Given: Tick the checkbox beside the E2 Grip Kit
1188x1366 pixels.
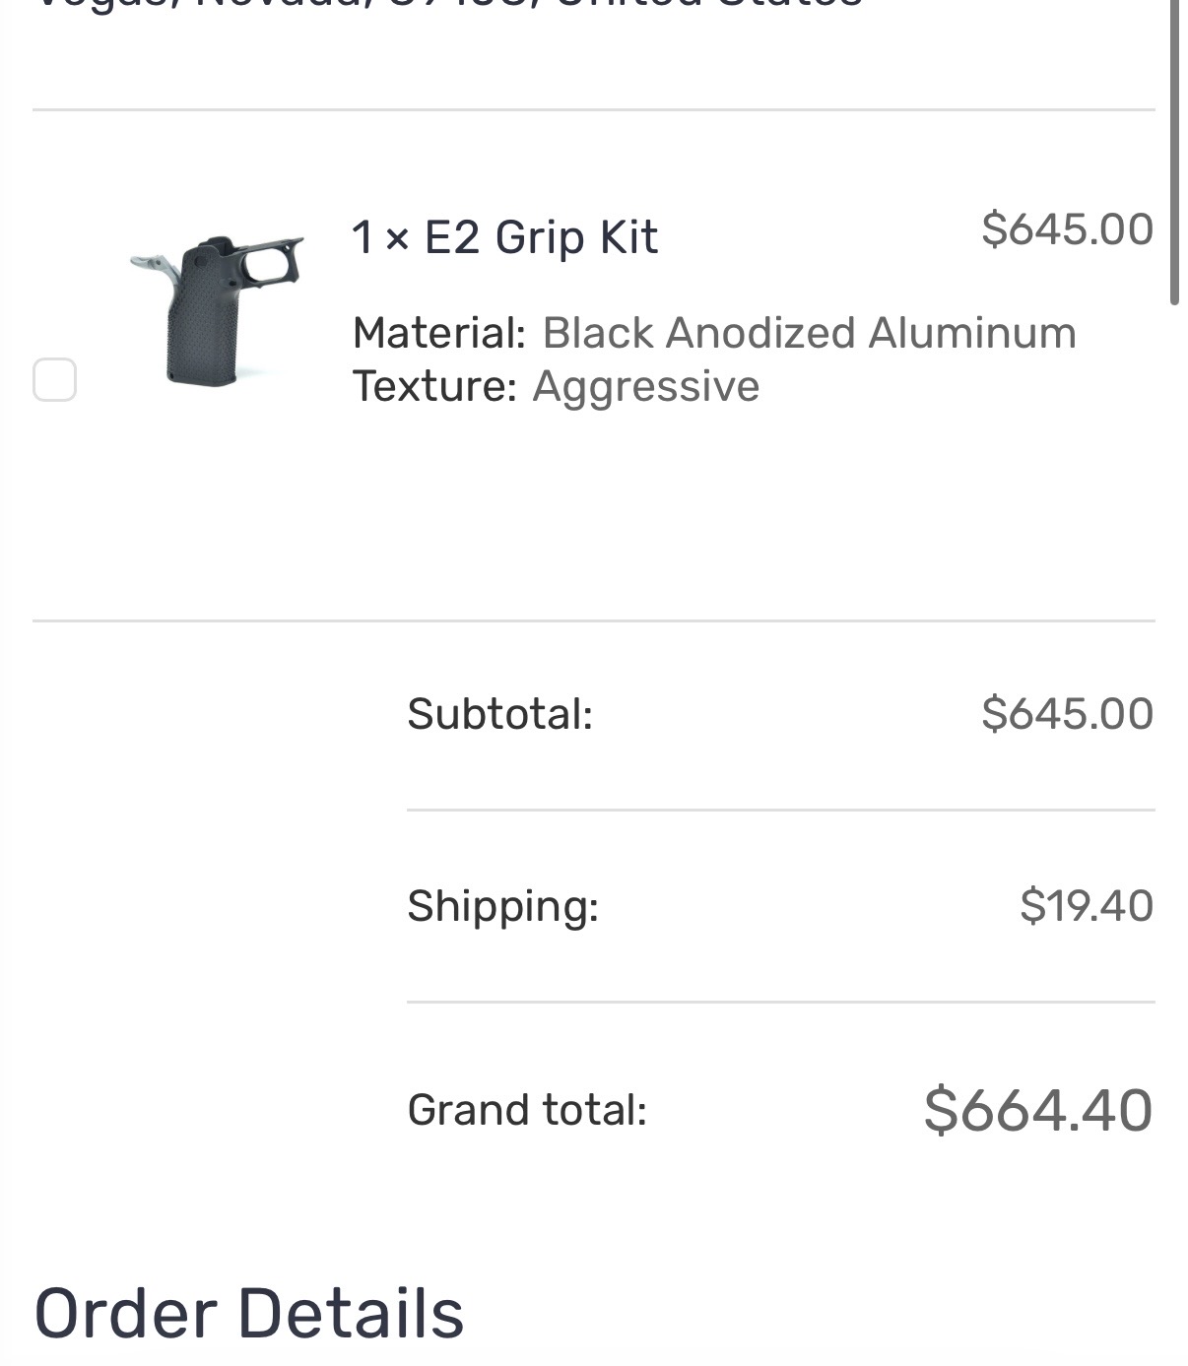Looking at the screenshot, I should click(x=55, y=380).
